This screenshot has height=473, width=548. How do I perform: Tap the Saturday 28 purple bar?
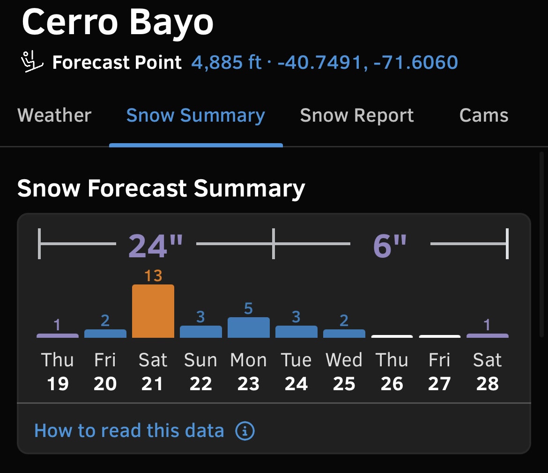(x=488, y=335)
